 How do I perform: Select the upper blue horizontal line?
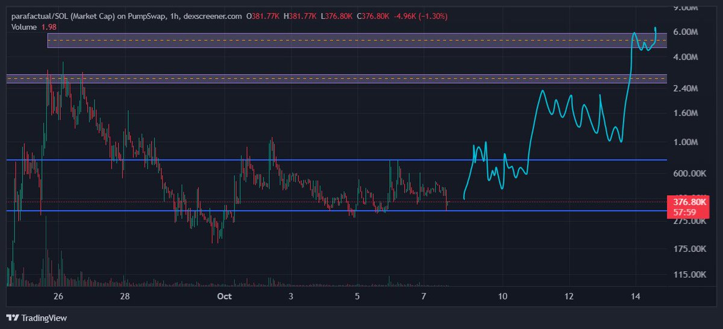click(337, 160)
